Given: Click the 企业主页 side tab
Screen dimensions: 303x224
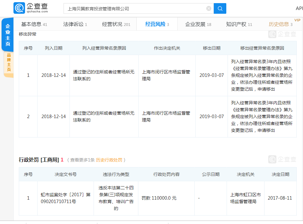Looking at the screenshot, I should (8, 35).
